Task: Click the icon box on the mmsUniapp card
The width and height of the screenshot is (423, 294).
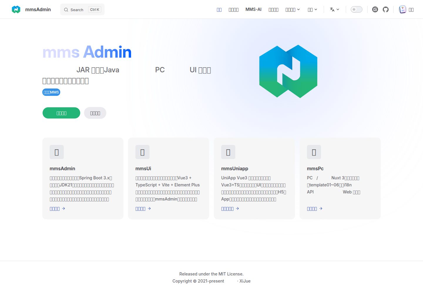Action: pyautogui.click(x=228, y=152)
